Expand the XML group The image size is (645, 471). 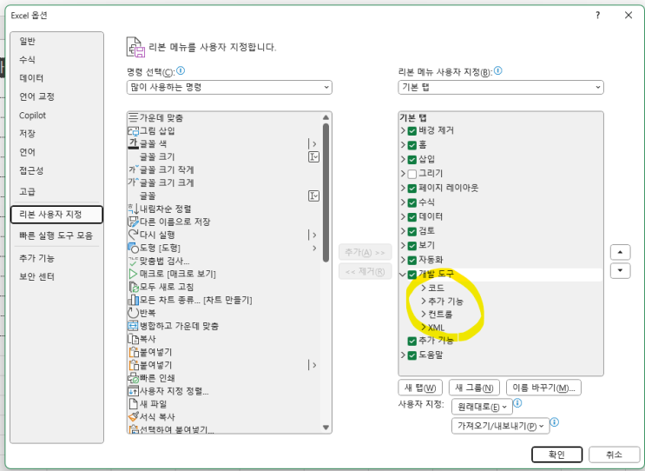tap(424, 327)
